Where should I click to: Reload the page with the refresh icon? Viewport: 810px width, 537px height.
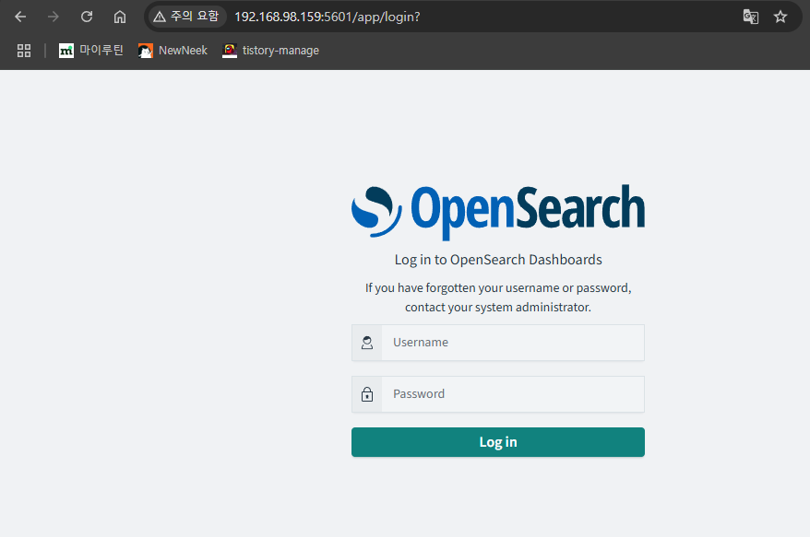click(x=87, y=17)
